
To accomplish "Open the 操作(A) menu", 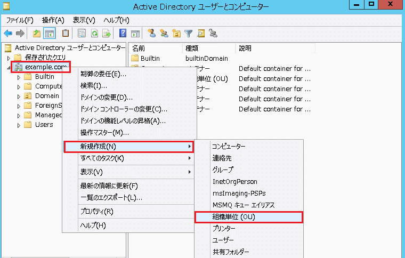I will tap(53, 20).
